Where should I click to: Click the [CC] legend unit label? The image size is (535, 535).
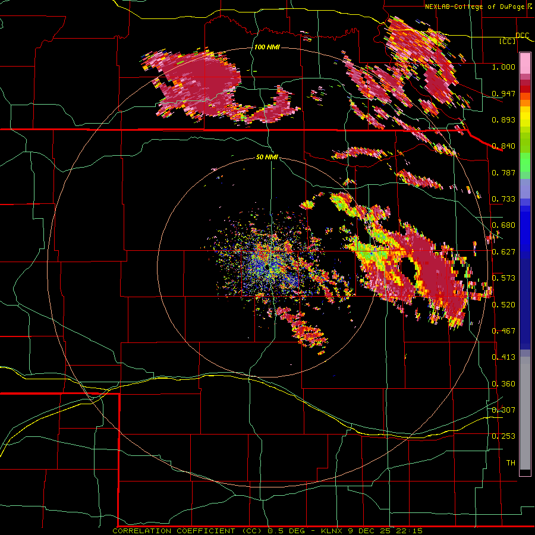[508, 41]
